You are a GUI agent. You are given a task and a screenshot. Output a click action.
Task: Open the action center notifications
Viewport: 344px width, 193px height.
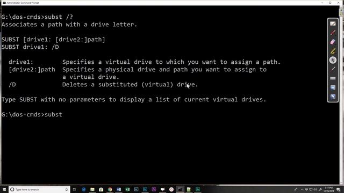tap(339, 189)
